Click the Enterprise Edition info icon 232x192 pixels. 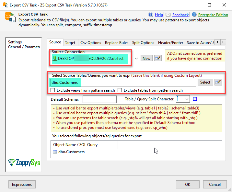click(194, 15)
